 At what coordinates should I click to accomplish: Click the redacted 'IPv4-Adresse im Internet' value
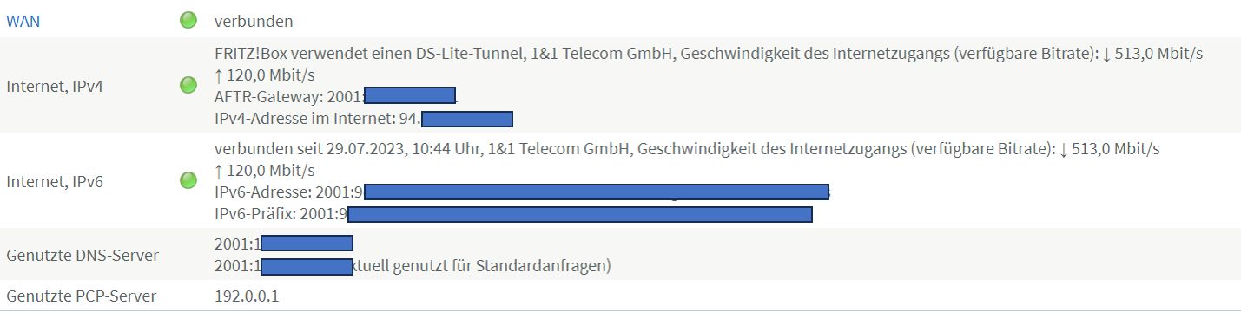click(x=466, y=119)
